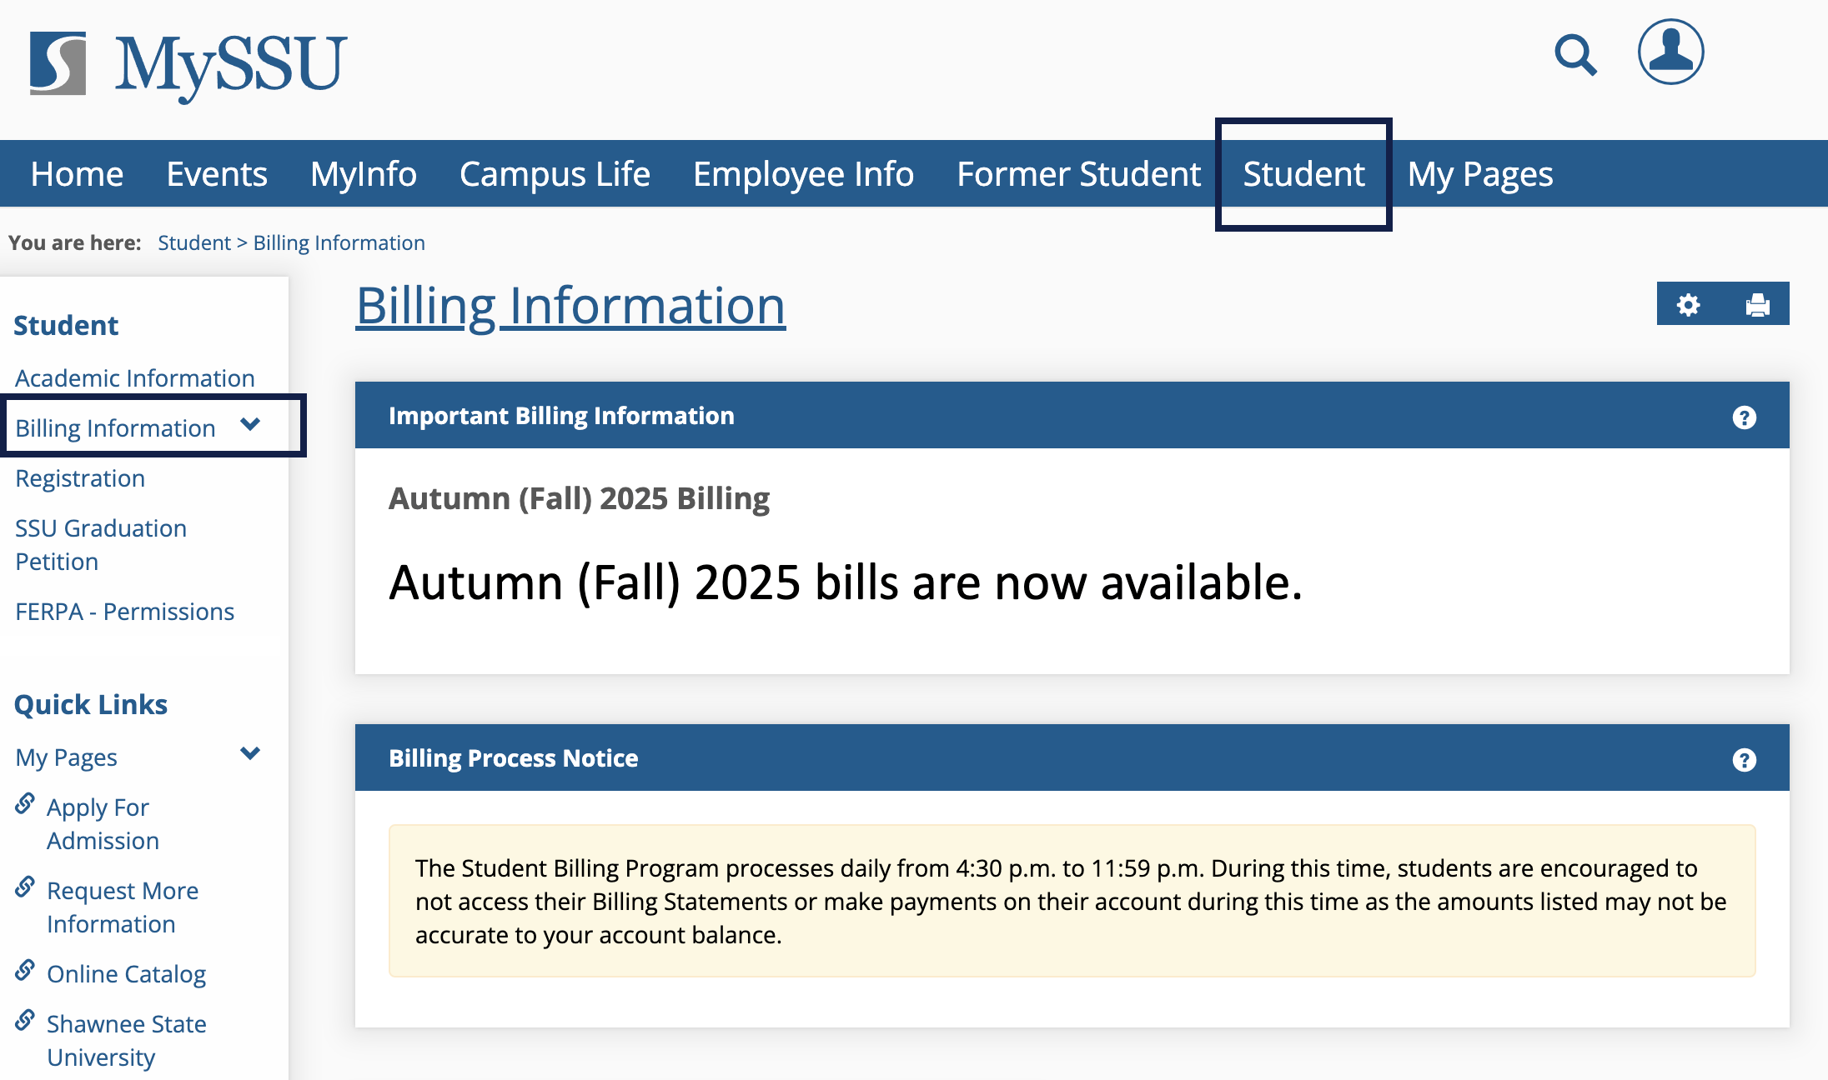Viewport: 1828px width, 1080px height.
Task: Open the Registration sidebar link
Action: pos(79,477)
